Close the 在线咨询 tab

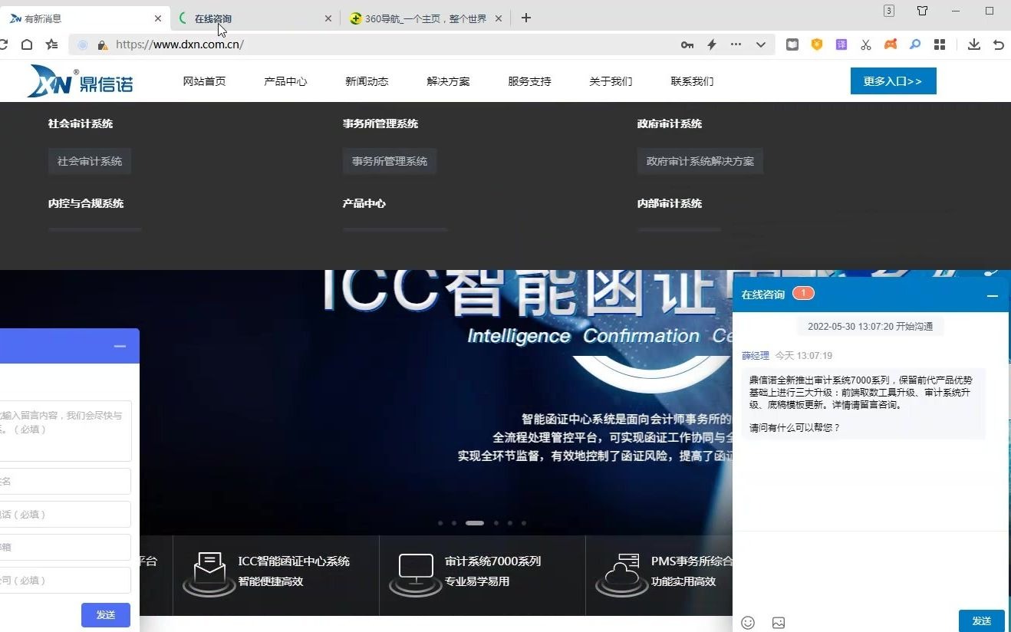328,18
